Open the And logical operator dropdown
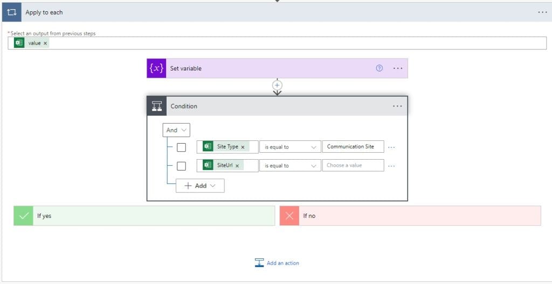The width and height of the screenshot is (552, 284). click(x=176, y=130)
